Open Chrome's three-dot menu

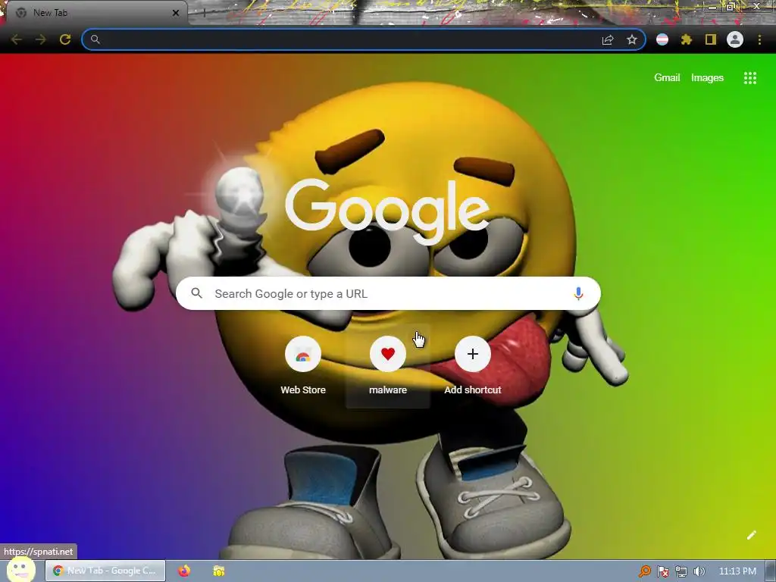click(x=759, y=39)
